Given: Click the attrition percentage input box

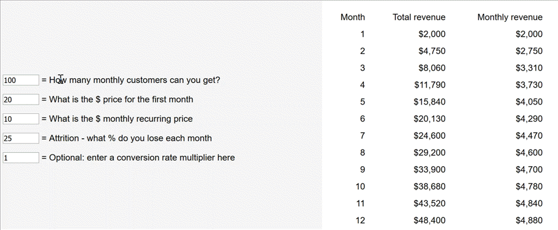Looking at the screenshot, I should (21, 138).
